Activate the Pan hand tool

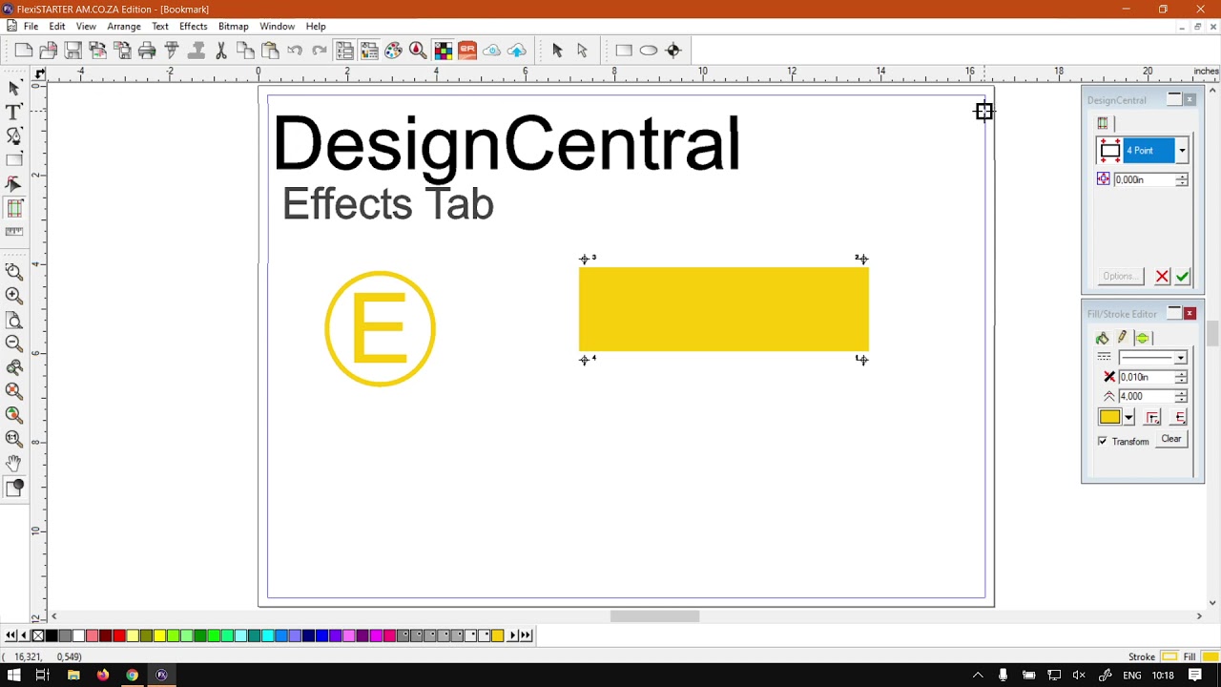pos(14,463)
